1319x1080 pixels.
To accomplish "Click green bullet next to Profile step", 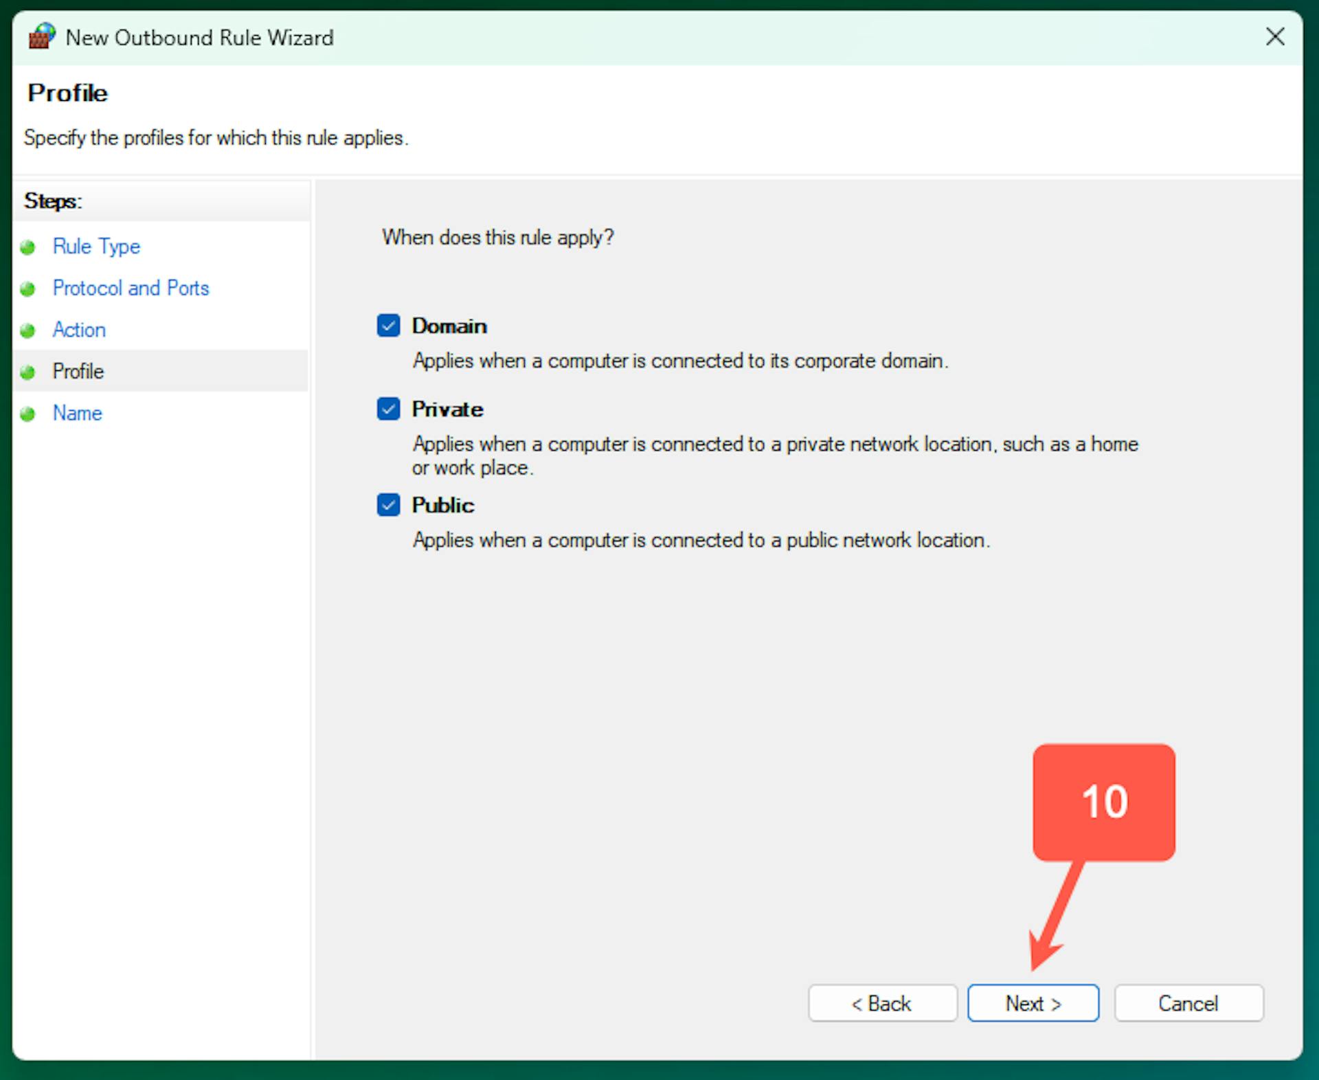I will [x=27, y=372].
